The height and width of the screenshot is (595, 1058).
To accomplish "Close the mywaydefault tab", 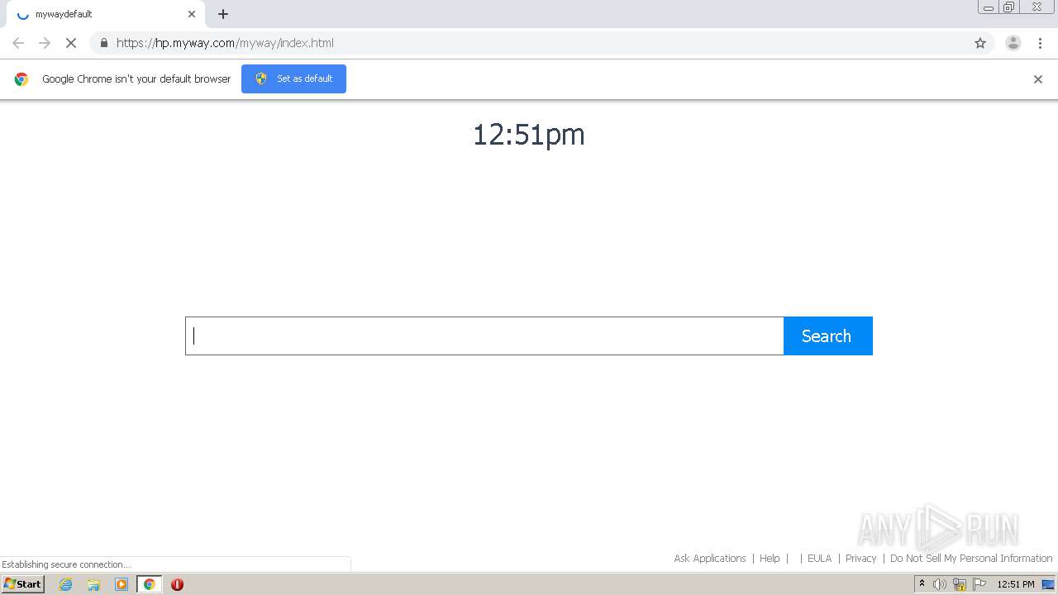I will (x=192, y=14).
